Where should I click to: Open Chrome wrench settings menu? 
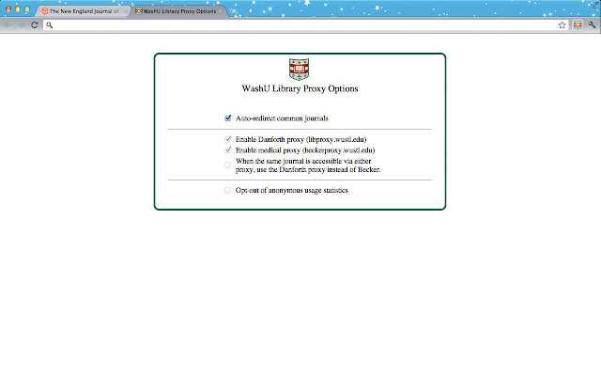click(593, 25)
